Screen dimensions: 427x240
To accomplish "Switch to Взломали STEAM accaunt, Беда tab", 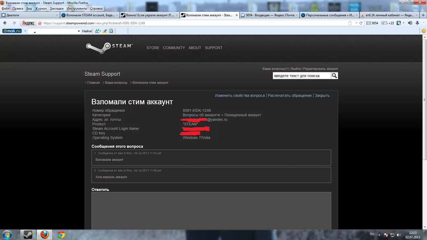I will click(x=90, y=15).
